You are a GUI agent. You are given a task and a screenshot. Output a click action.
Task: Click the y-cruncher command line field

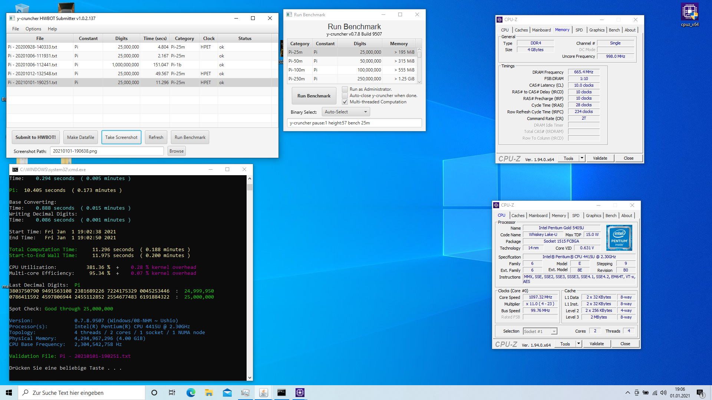pos(354,123)
